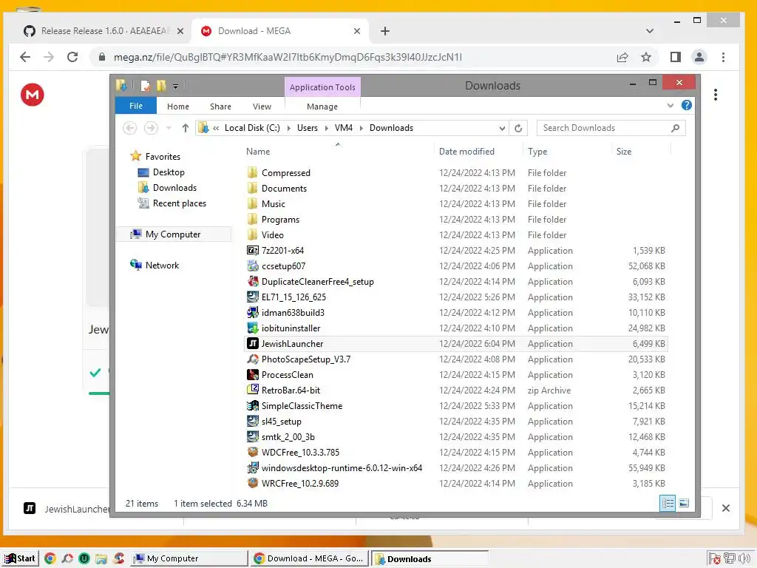The width and height of the screenshot is (757, 568).
Task: Go up one folder level arrow
Action: click(186, 128)
